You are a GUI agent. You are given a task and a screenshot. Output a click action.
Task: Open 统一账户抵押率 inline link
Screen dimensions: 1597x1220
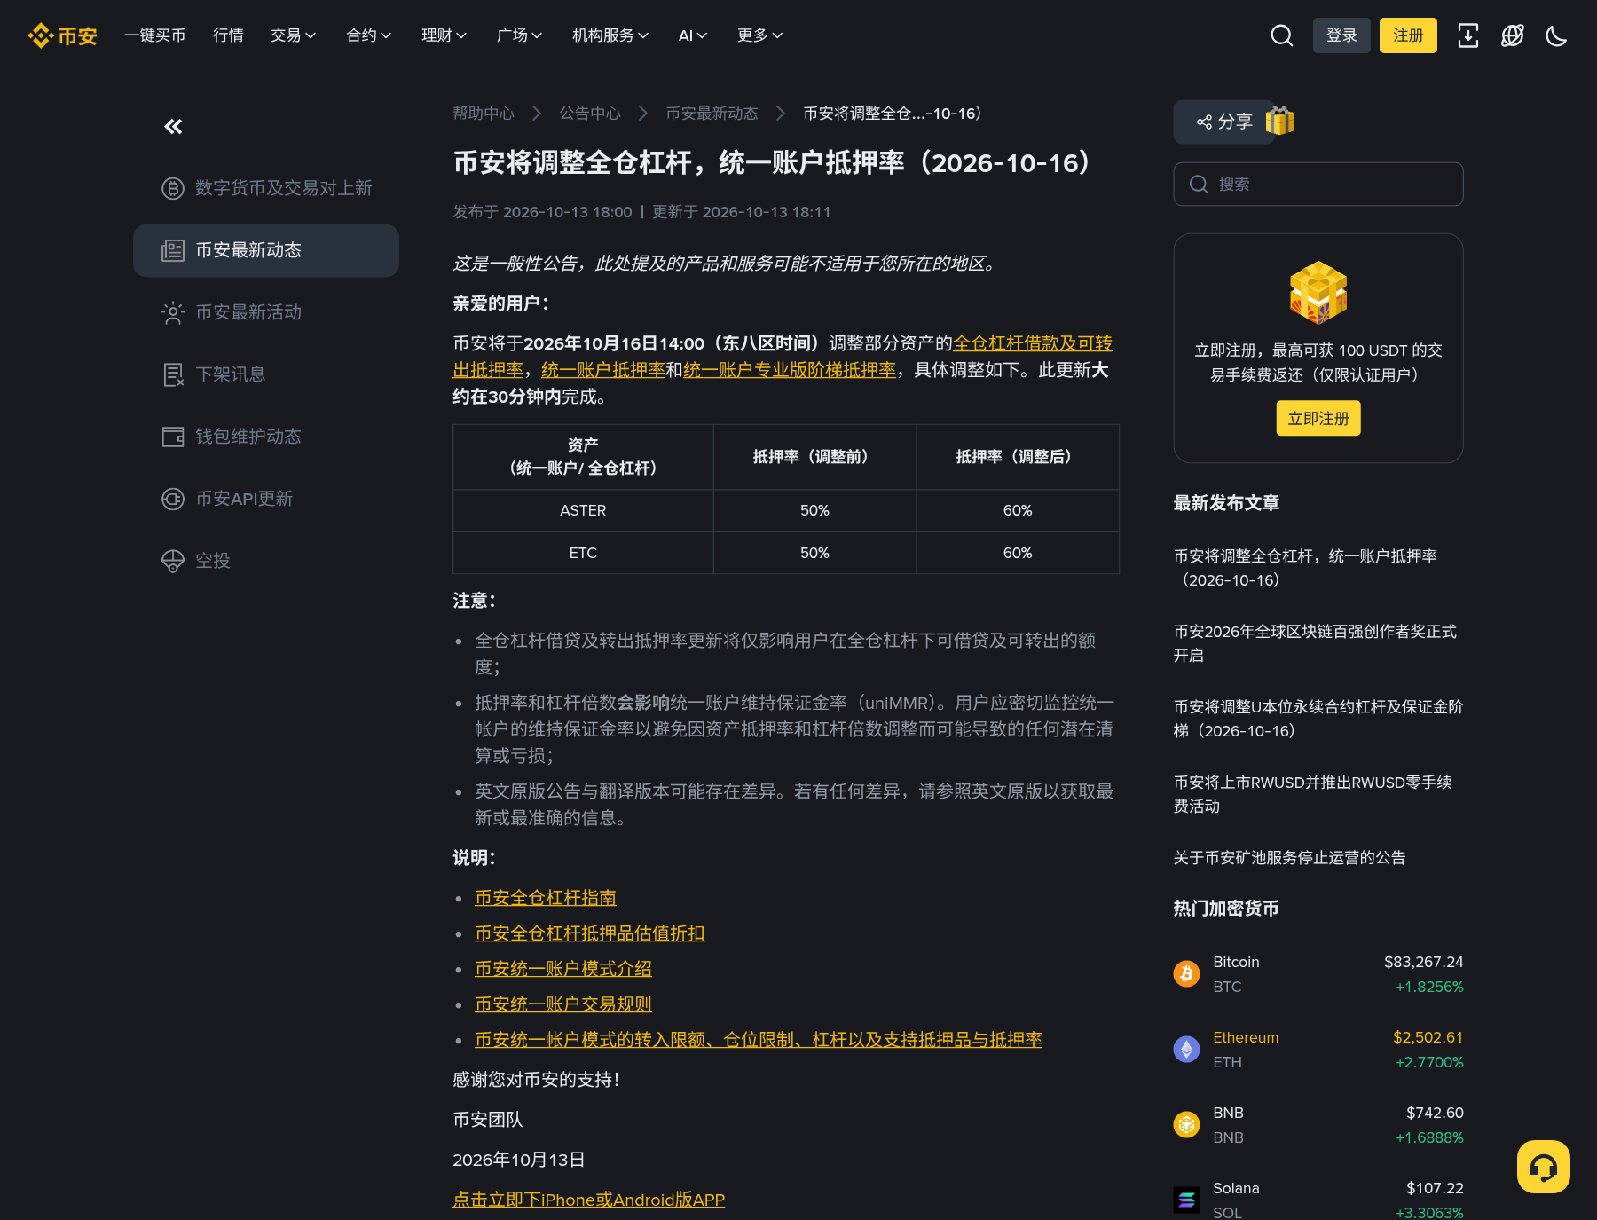[x=603, y=370]
